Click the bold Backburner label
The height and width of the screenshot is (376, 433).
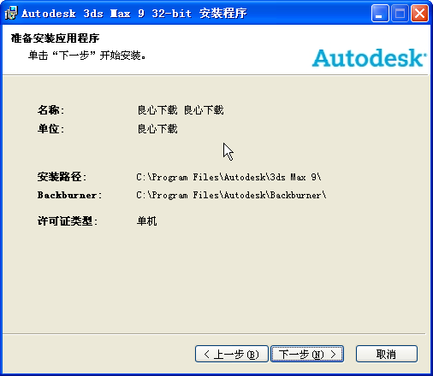click(x=69, y=195)
